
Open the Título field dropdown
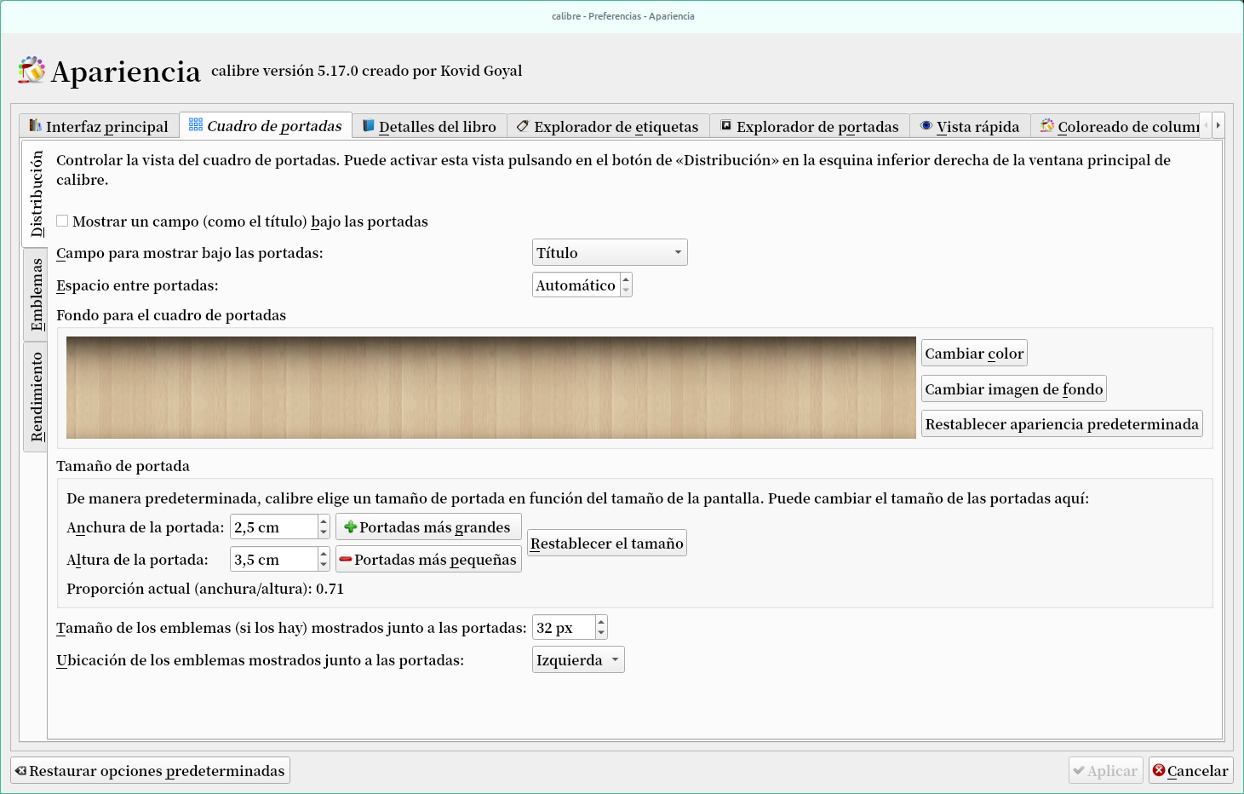(x=610, y=253)
